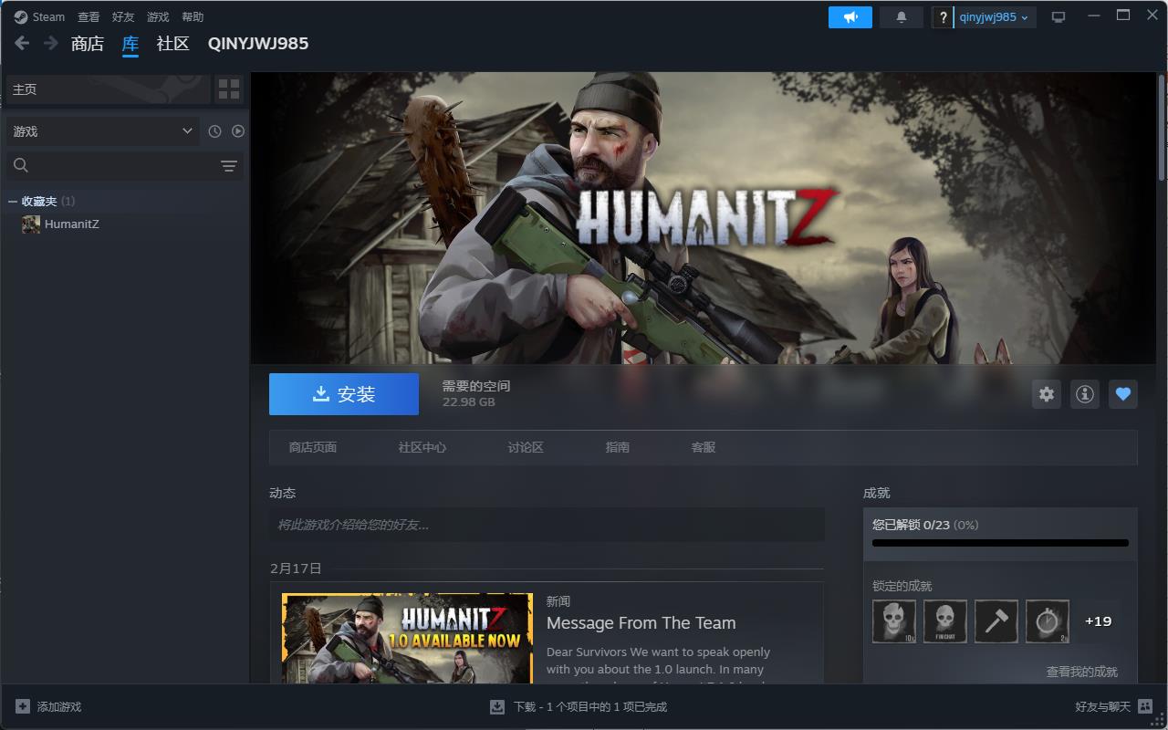The height and width of the screenshot is (730, 1168).
Task: Switch library to grid view icon
Action: pos(229,89)
